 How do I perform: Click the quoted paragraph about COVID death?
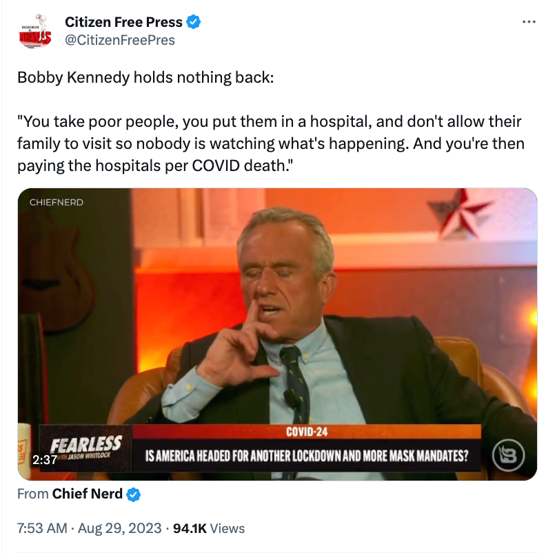[271, 143]
